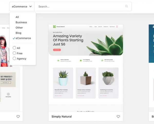Click the checked eCommerce menu item
Viewport: 154px width, 124px height.
click(23, 38)
